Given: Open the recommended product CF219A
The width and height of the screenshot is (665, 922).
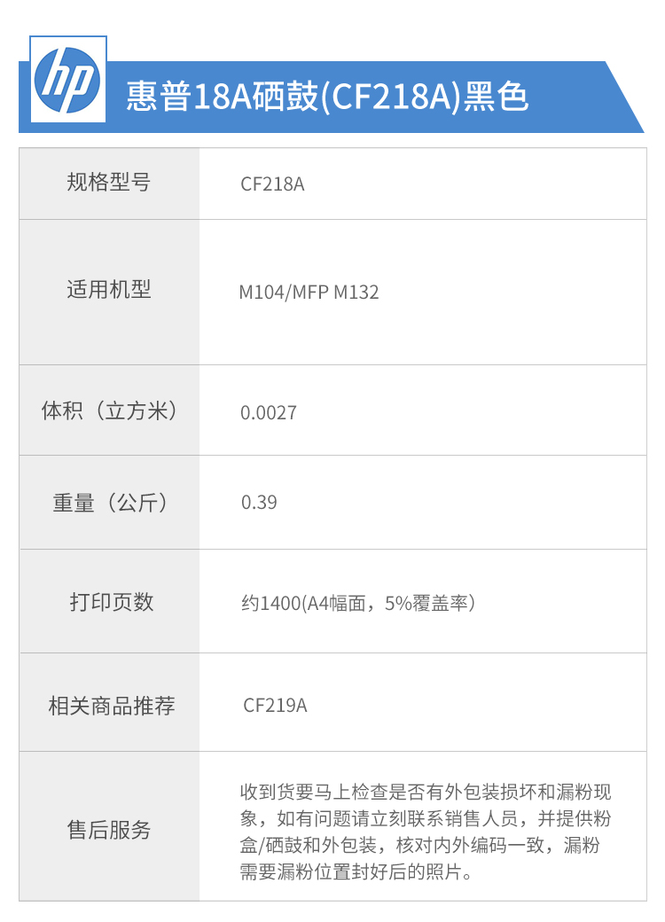Looking at the screenshot, I should (x=275, y=706).
